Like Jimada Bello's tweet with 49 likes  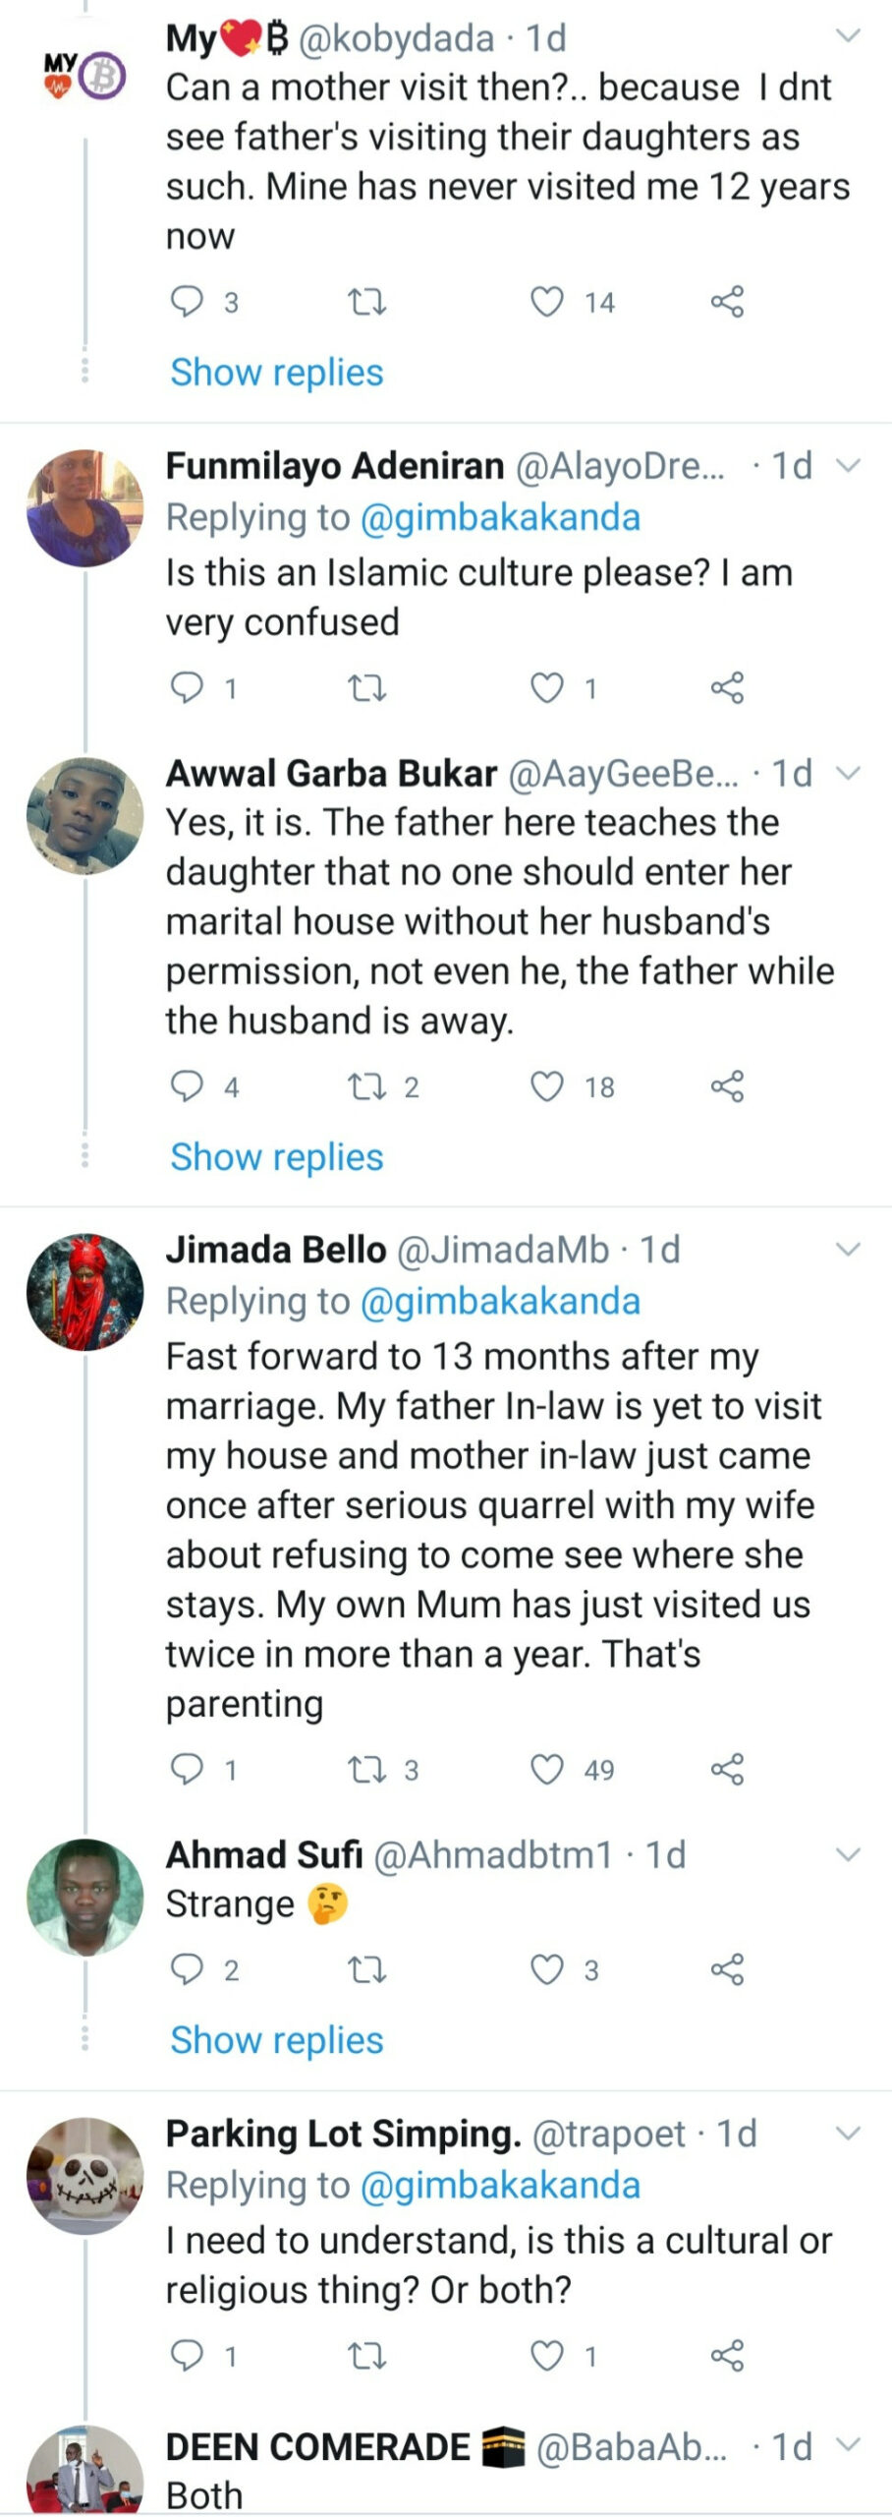(547, 1770)
